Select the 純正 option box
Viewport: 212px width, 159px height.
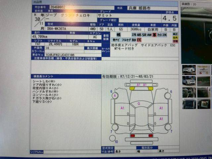(x=175, y=34)
